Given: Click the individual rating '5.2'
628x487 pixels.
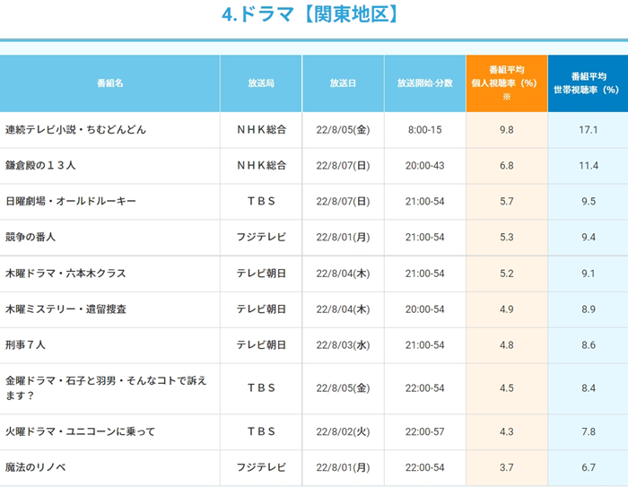Looking at the screenshot, I should click(507, 274).
